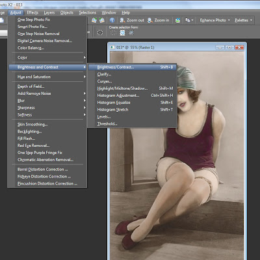Expand the Blur submenu

pos(47,101)
